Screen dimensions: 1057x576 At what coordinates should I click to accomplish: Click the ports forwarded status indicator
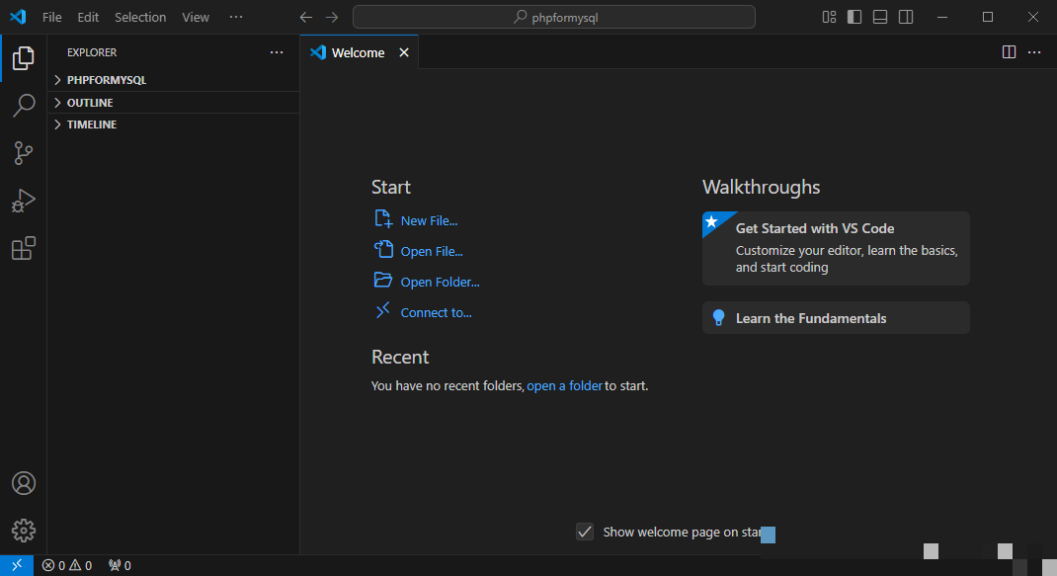point(120,565)
